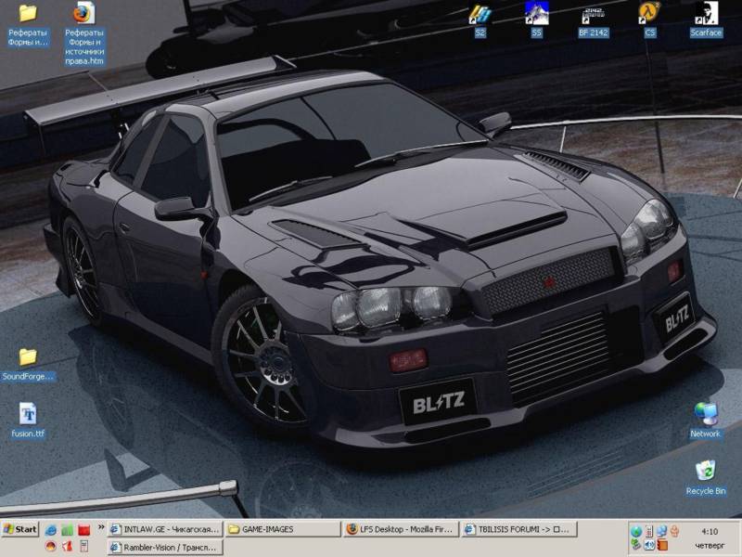The width and height of the screenshot is (742, 557).
Task: Expand the Quick Launch overflow chevron
Action: (x=101, y=529)
